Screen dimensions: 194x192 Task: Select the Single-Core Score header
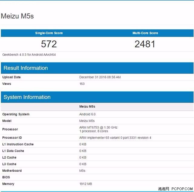[49, 33]
